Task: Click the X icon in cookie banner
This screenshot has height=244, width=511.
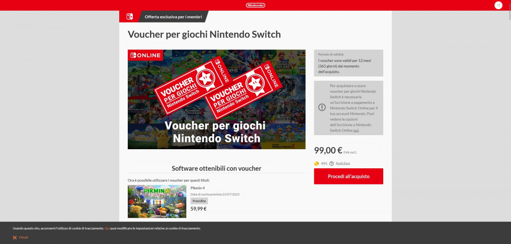Action: (x=14, y=237)
